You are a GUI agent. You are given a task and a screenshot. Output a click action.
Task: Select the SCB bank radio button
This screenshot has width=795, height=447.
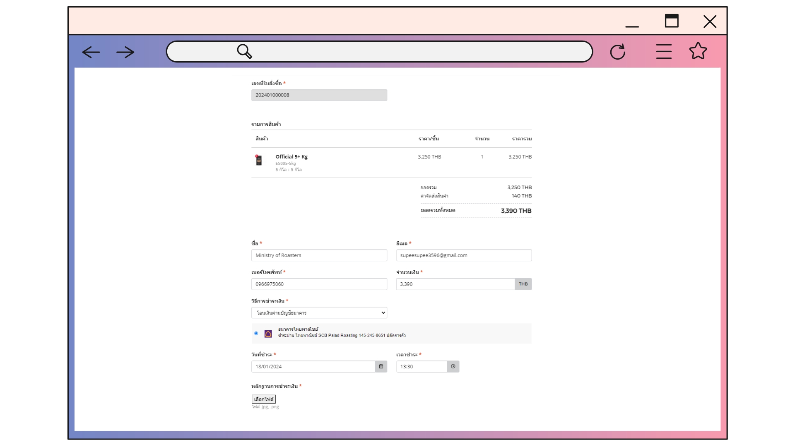(256, 333)
